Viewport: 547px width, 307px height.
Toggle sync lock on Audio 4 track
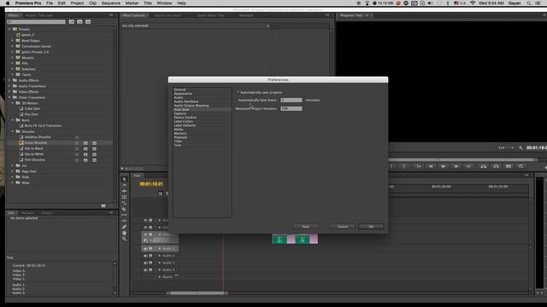[x=150, y=269]
